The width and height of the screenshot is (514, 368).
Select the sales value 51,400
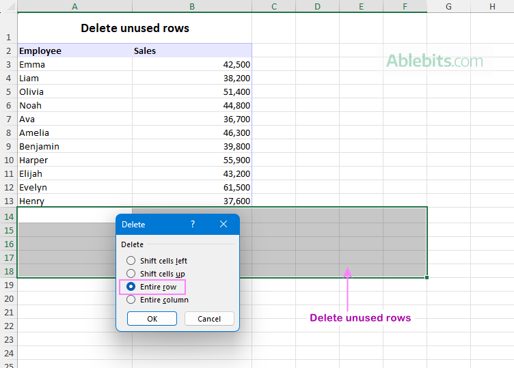pos(192,91)
